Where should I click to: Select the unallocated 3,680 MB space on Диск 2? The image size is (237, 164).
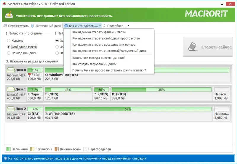(222, 113)
